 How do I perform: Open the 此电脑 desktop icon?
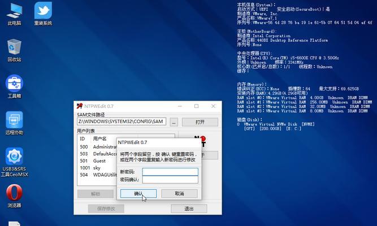14,14
